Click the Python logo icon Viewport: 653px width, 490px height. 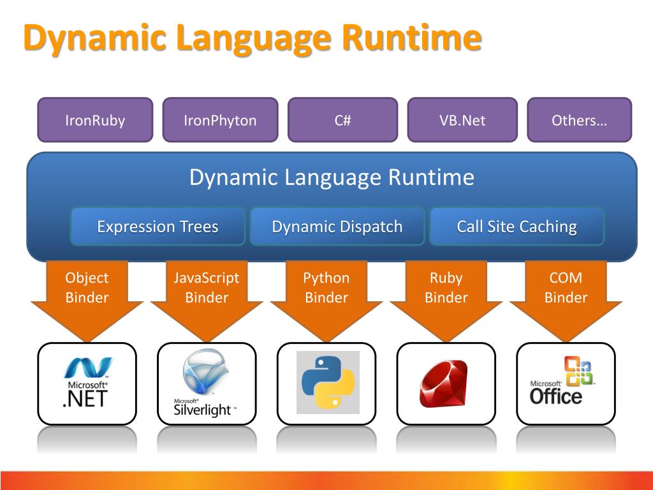click(326, 382)
